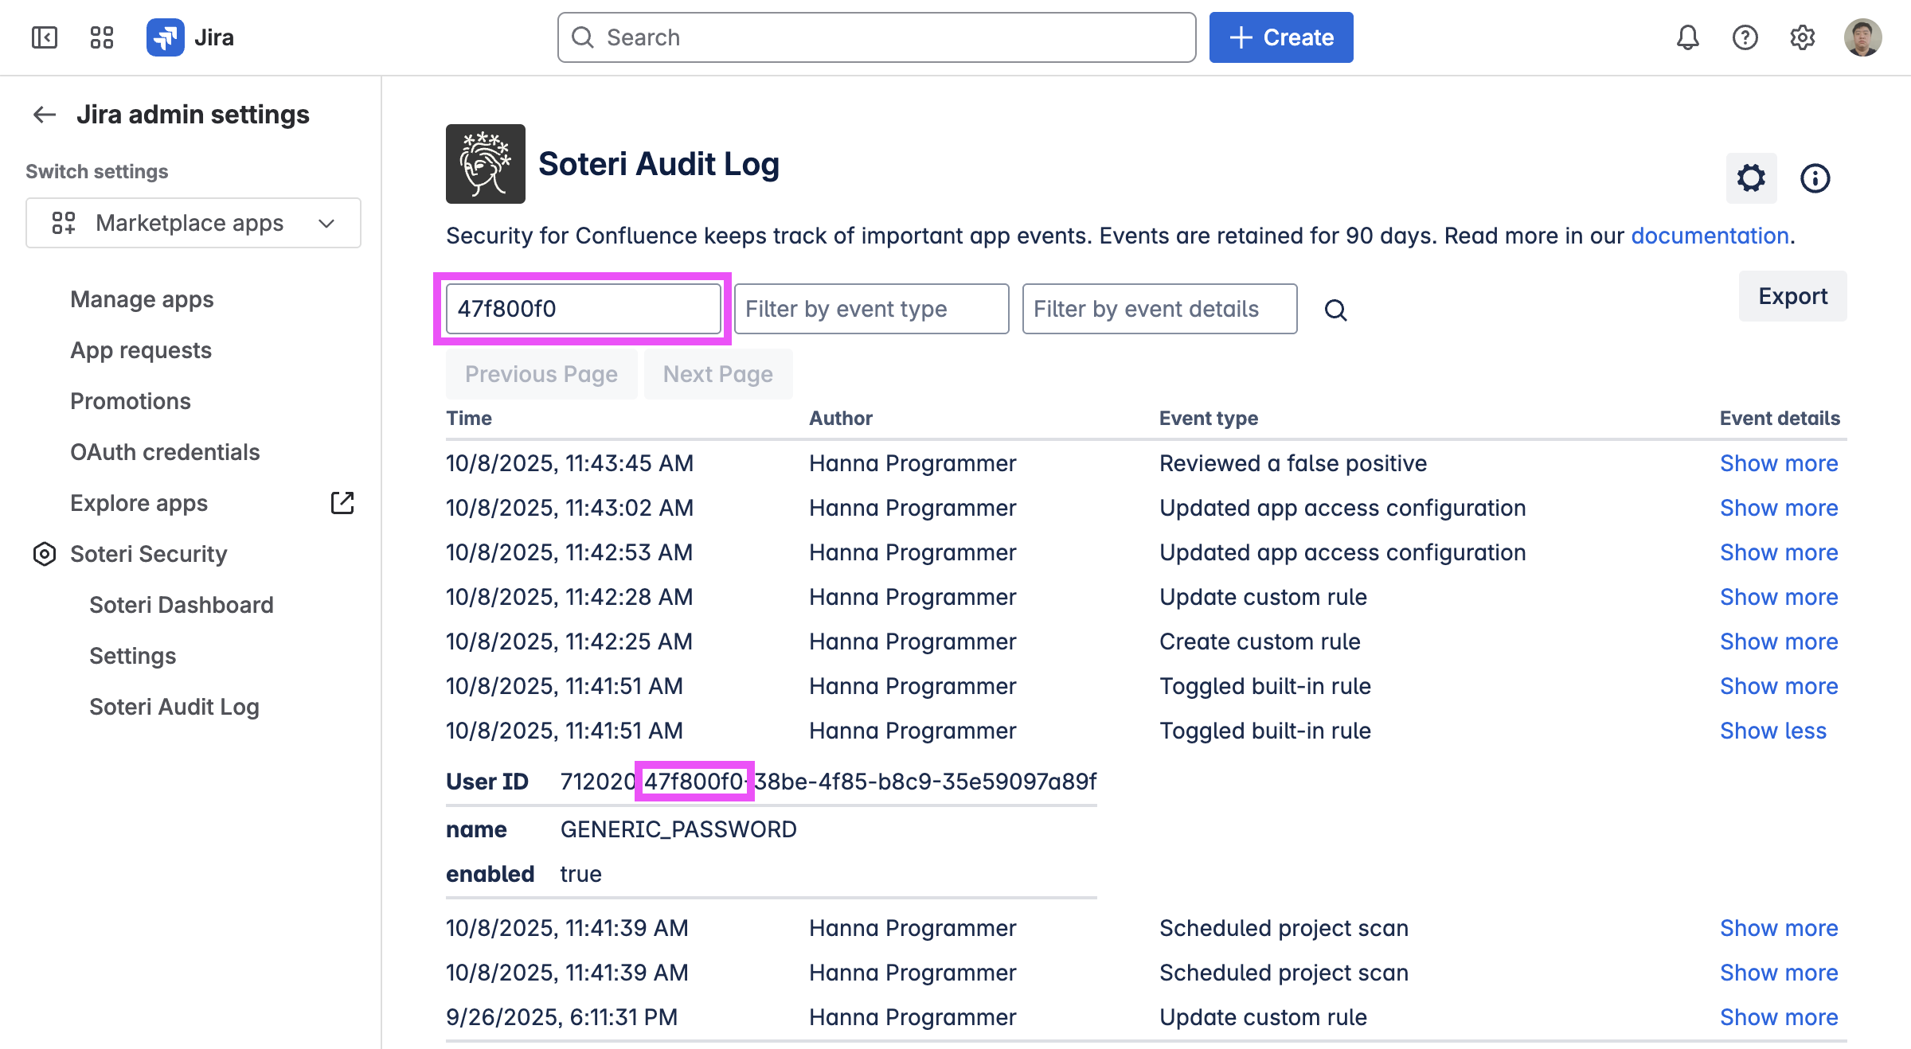Click the Audit Log info icon
Image resolution: width=1911 pixels, height=1049 pixels.
pos(1815,178)
